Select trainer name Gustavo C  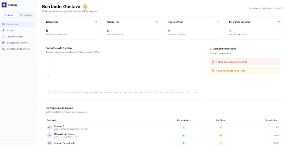[x=59, y=126]
